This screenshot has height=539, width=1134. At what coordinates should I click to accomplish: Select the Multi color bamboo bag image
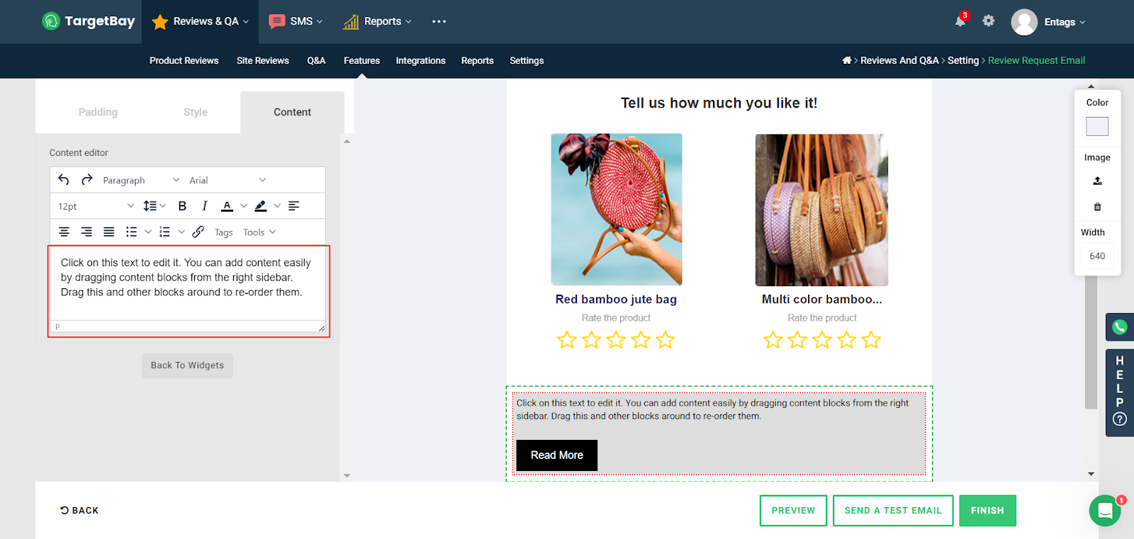821,210
